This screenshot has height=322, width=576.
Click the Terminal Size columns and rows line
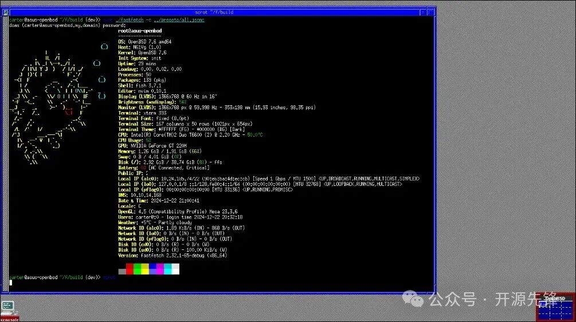pyautogui.click(x=185, y=124)
